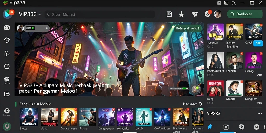
Task: Open the cat-face icon in header
Action: pyautogui.click(x=195, y=15)
